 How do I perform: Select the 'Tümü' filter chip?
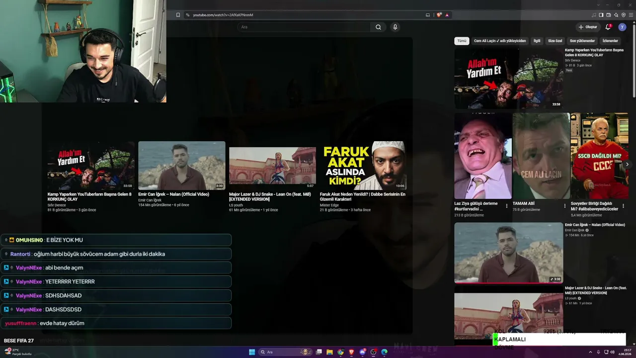click(462, 41)
